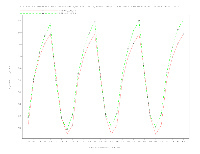Click the x-axis tick label 75
The image size is (200, 154).
pyautogui.click(x=167, y=141)
